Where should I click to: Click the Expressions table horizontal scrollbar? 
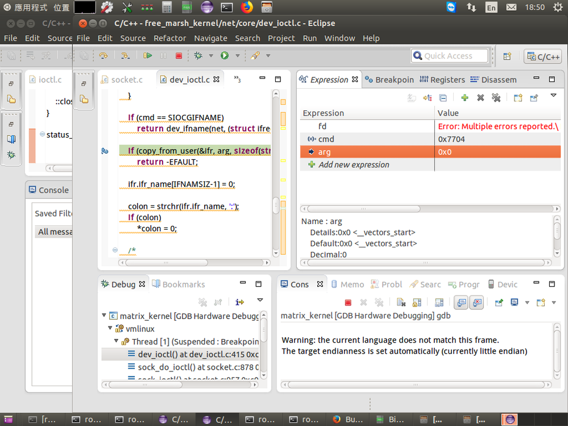(430, 209)
